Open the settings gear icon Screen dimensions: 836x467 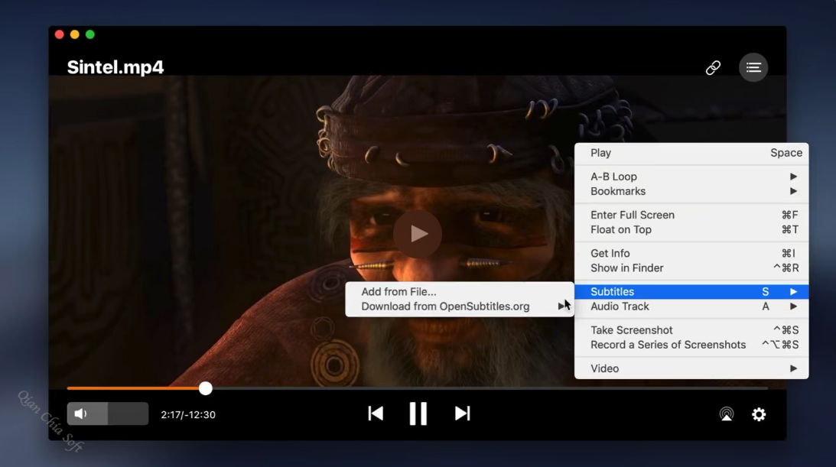point(759,413)
